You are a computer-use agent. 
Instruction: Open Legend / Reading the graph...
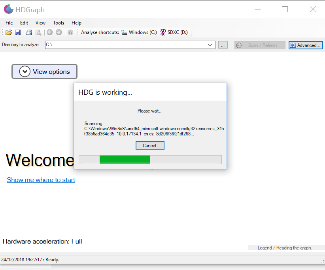pyautogui.click(x=286, y=248)
